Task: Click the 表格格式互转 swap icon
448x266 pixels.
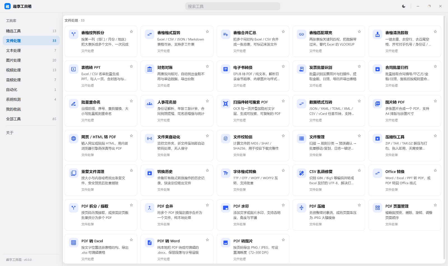Action: point(150,34)
